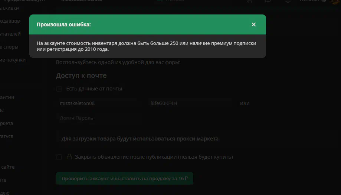Click the 'Произошла ошибка:' dialog title
The image size is (341, 195).
click(x=64, y=24)
